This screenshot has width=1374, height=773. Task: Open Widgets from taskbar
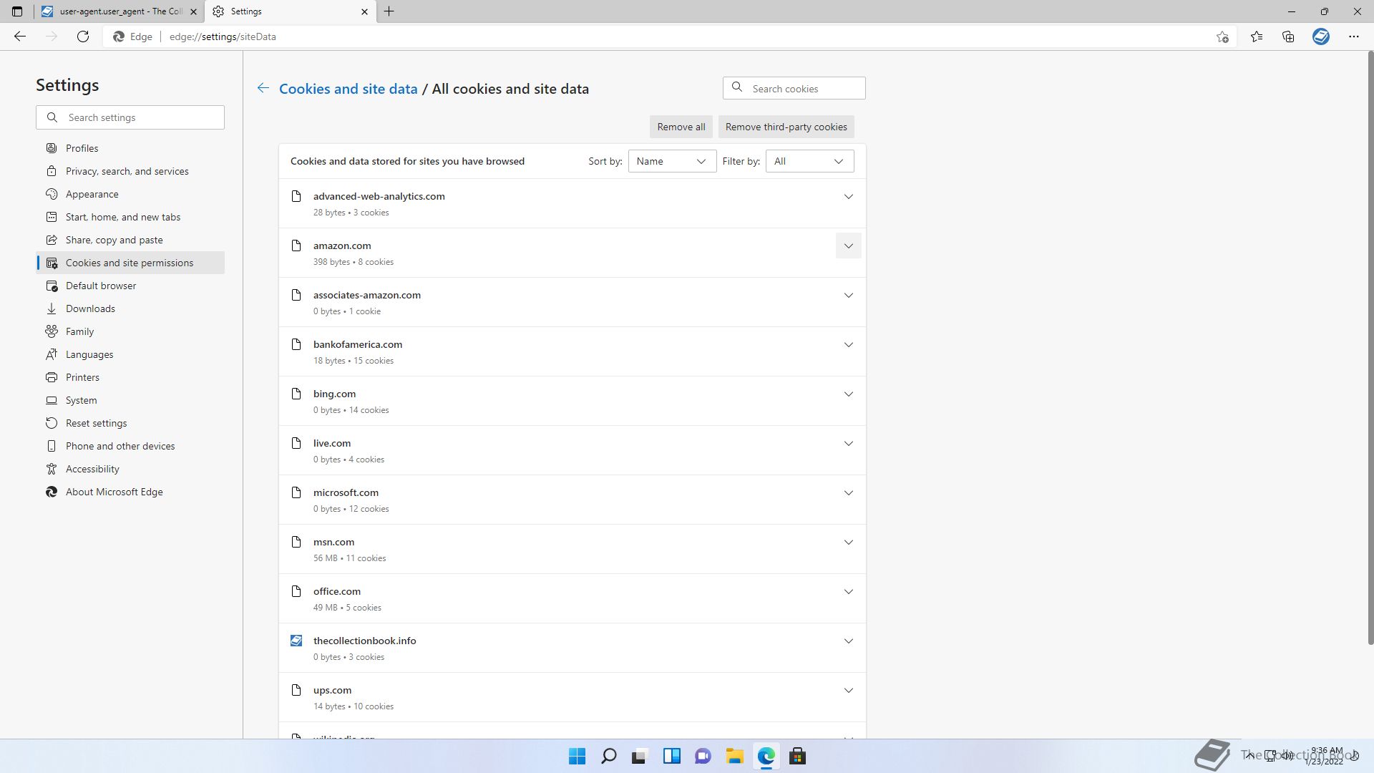(x=671, y=756)
